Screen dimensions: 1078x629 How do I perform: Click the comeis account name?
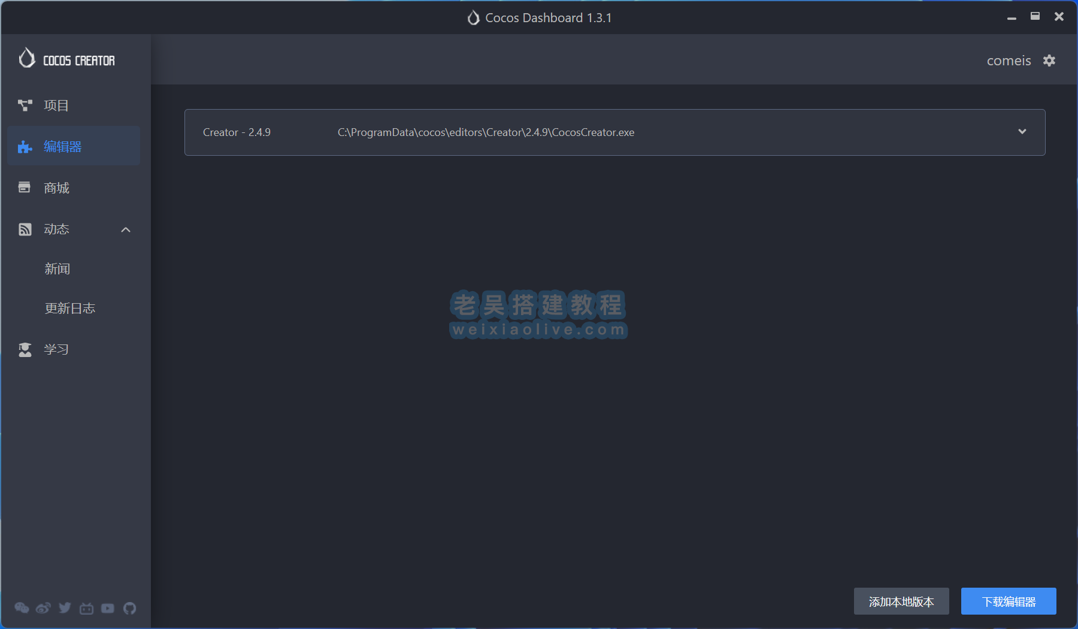click(x=1009, y=61)
